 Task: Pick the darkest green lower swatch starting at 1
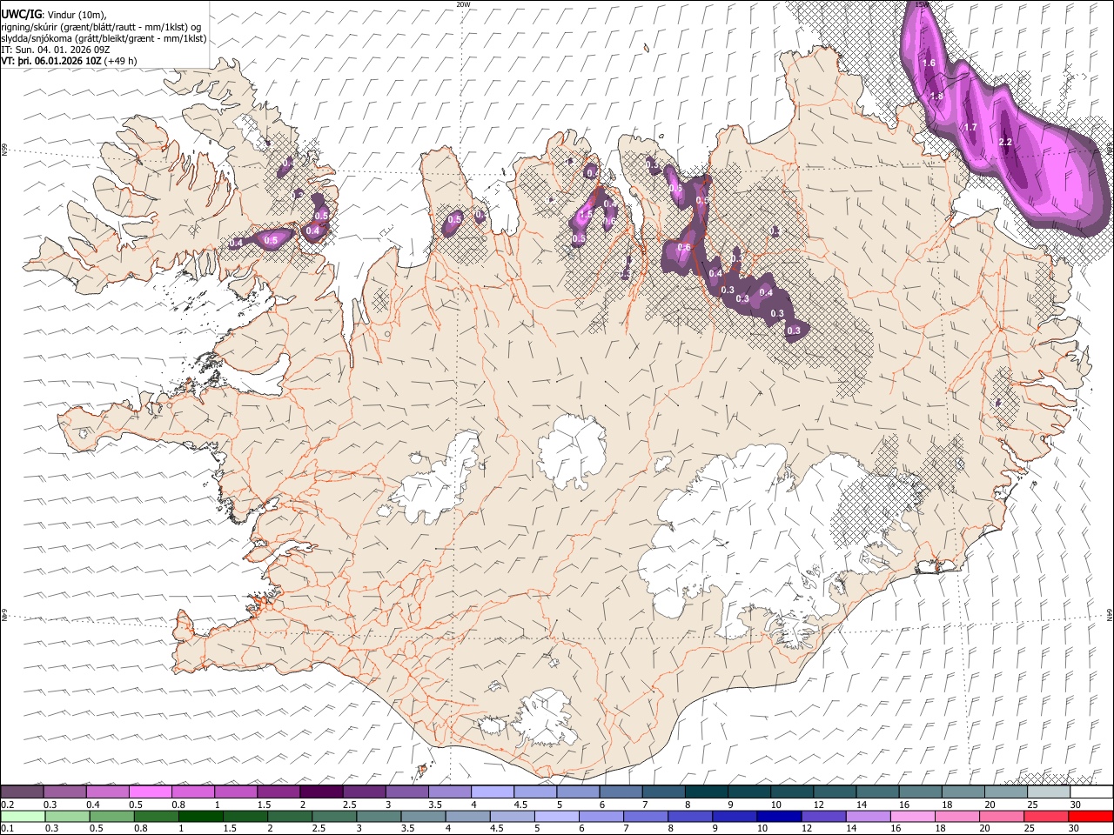click(200, 816)
